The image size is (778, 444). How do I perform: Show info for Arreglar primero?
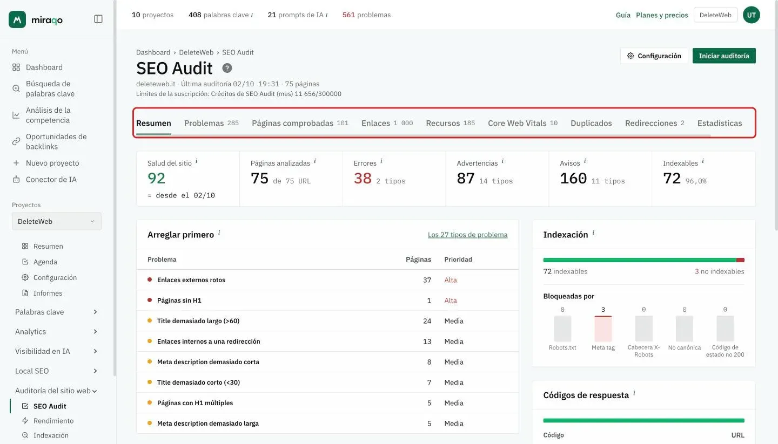click(x=219, y=233)
